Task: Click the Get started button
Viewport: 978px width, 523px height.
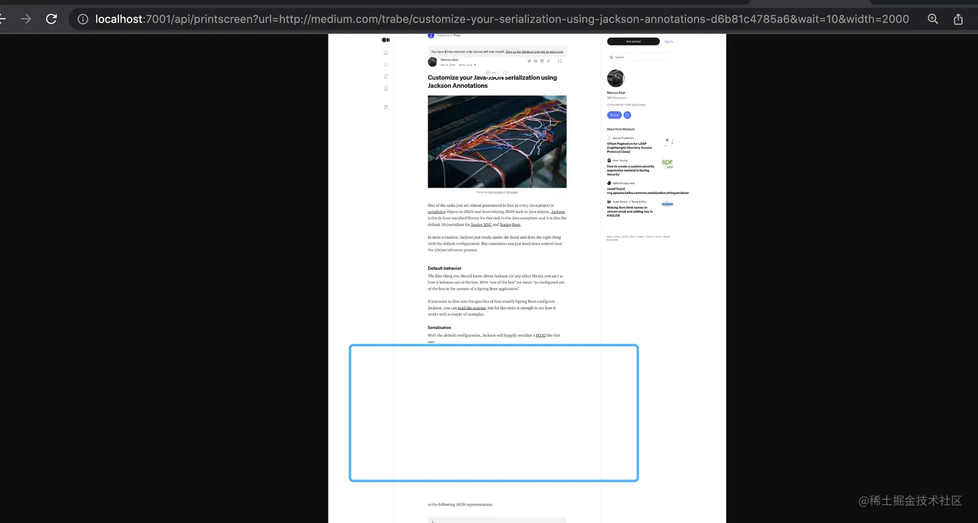Action: (x=633, y=41)
